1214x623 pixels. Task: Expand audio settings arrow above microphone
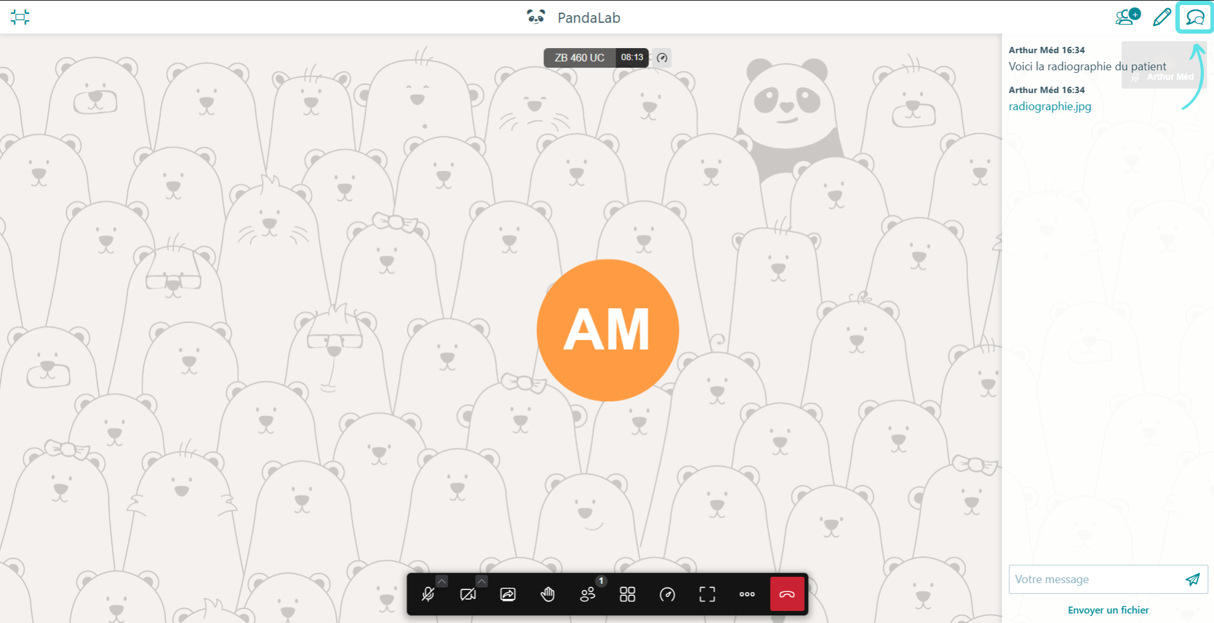[x=442, y=581]
